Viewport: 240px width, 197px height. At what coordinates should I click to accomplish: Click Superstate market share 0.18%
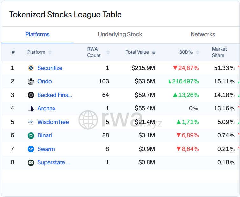coord(226,162)
